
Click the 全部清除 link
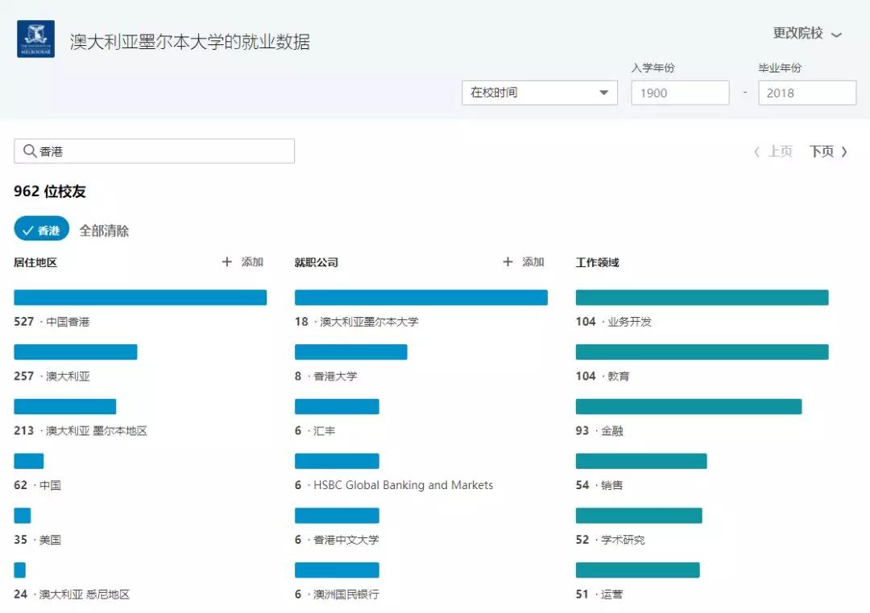tap(104, 231)
